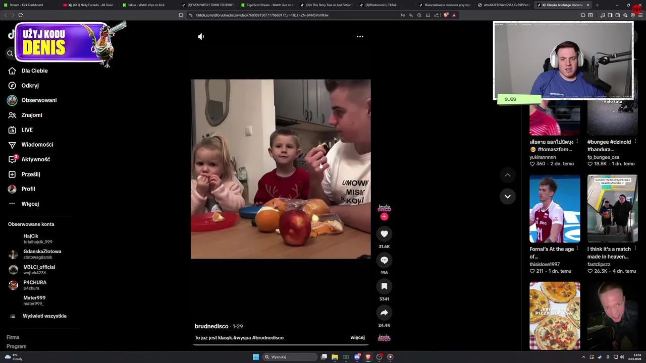The image size is (646, 363).
Task: Open File Explorer from taskbar
Action: (335, 357)
